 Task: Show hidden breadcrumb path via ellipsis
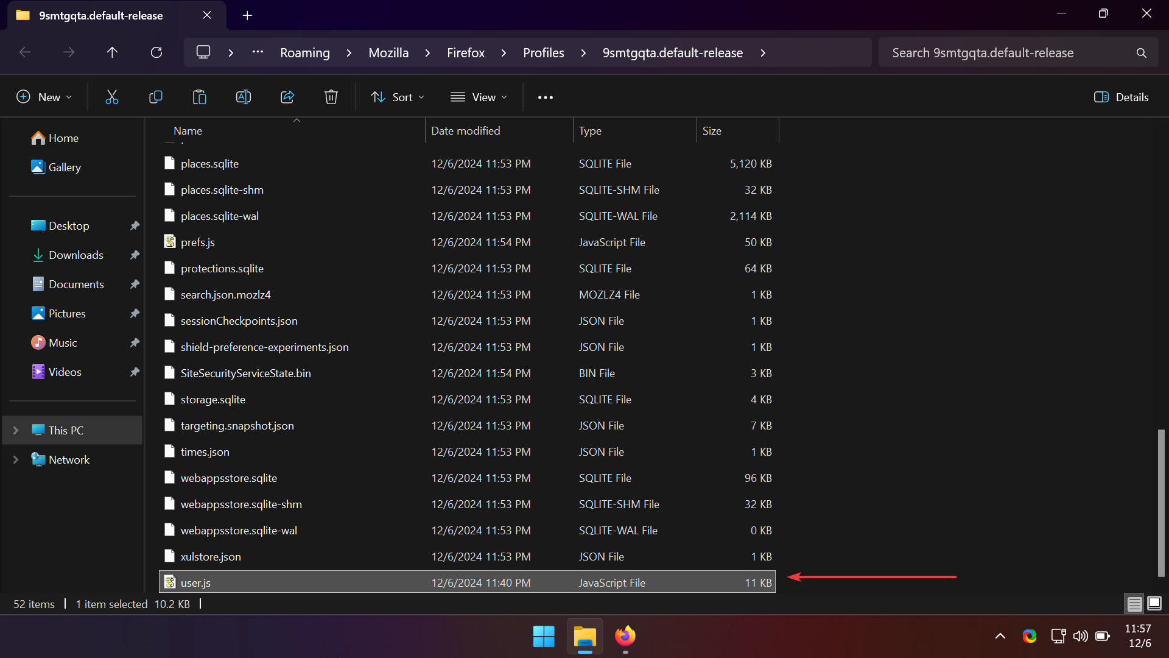point(258,52)
